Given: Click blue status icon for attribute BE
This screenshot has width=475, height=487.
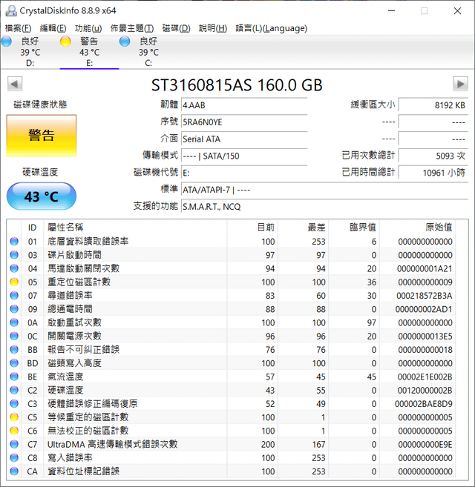Looking at the screenshot, I should (14, 377).
